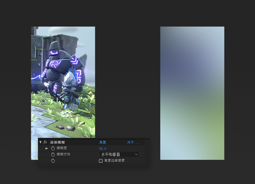This screenshot has width=255, height=184.
Task: Toggle the stopwatch on the checkbox row
Action: 53,161
